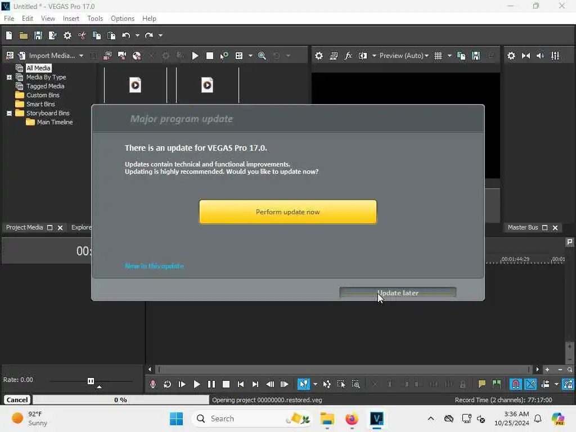The height and width of the screenshot is (432, 576).
Task: Open Video Preview properties gear icon
Action: tap(319, 56)
